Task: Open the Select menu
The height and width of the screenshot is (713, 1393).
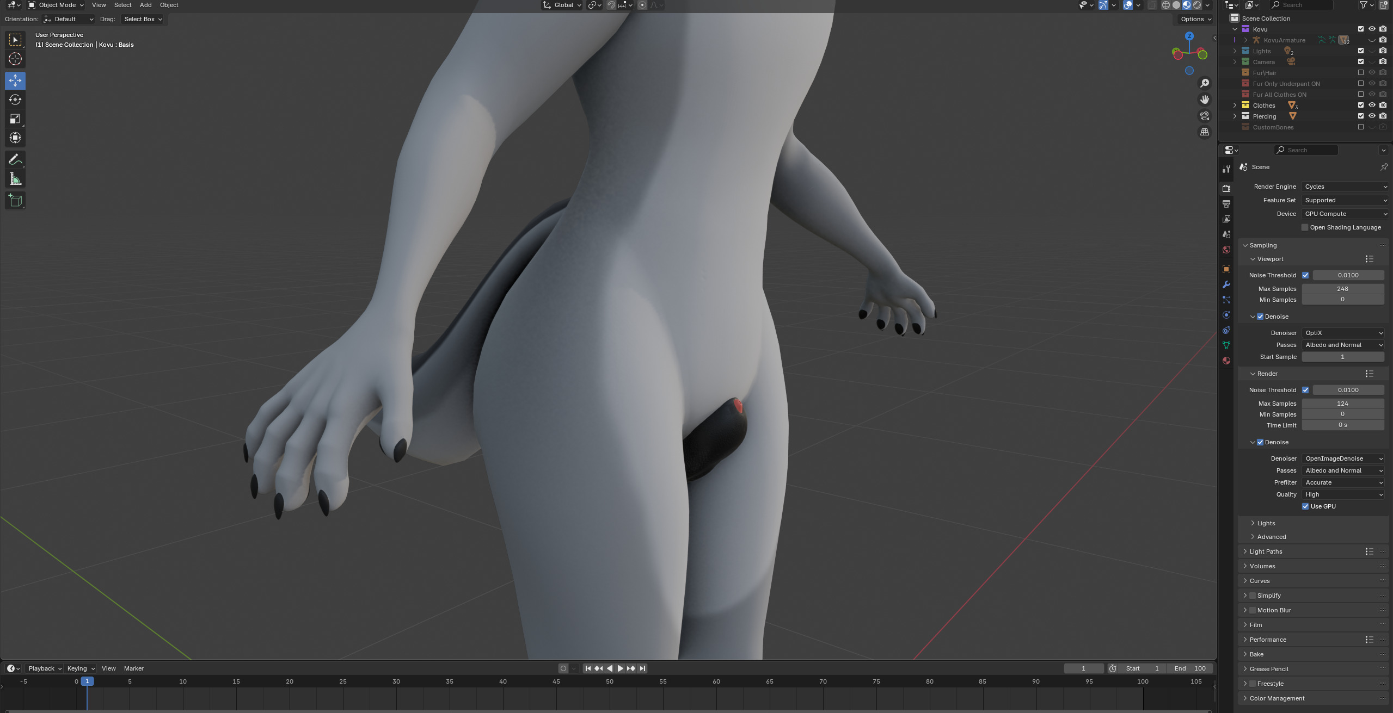Action: coord(122,5)
